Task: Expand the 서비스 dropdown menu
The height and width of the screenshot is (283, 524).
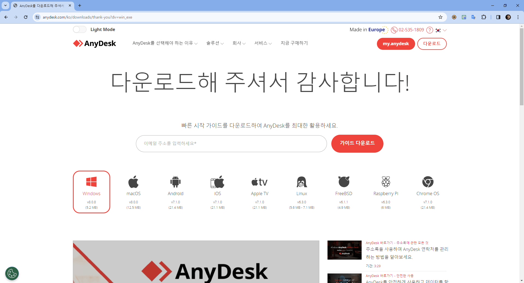Action: pos(263,43)
